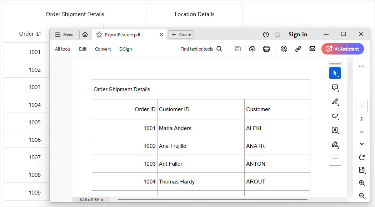The image size is (375, 207).
Task: Select the text recognition box tool
Action: click(x=335, y=130)
